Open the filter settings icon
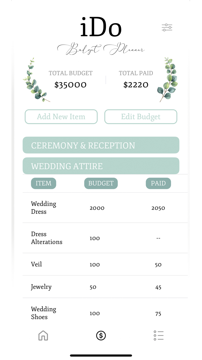Image resolution: width=202 pixels, height=360 pixels. (x=167, y=27)
